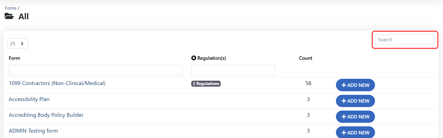The width and height of the screenshot is (443, 138).
Task: Click plus icon in 1099 Contractors row
Action: coord(344,85)
